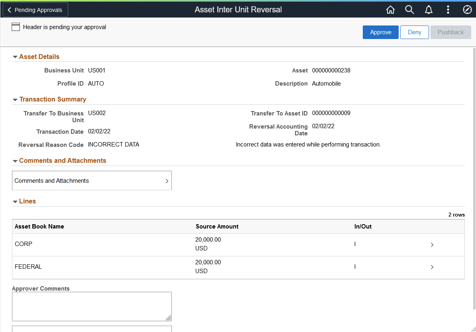Click the pending approval header icon
This screenshot has width=476, height=332.
coord(16,27)
